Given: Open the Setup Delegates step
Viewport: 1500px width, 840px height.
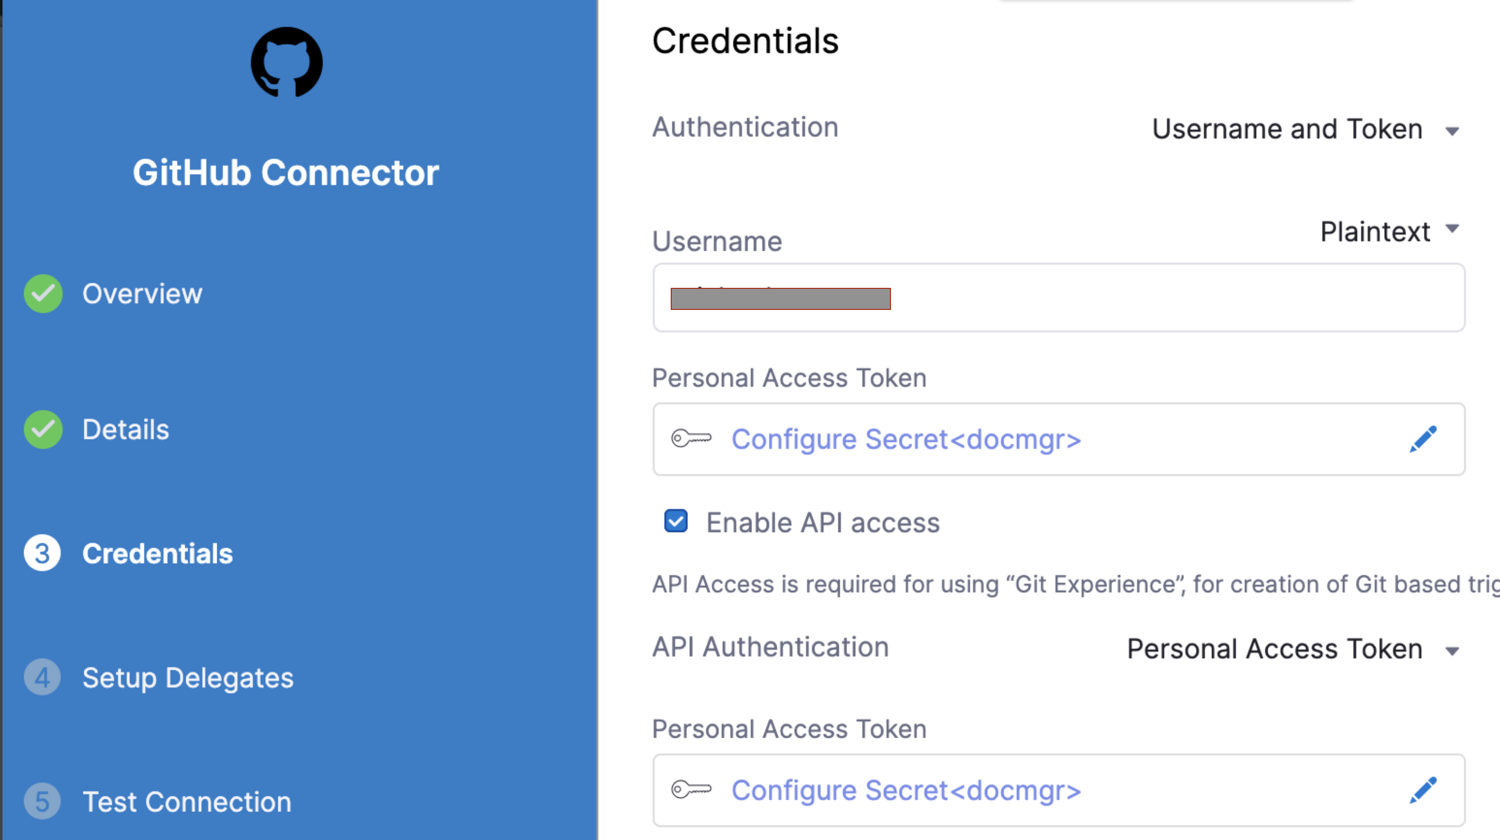Looking at the screenshot, I should (x=188, y=678).
